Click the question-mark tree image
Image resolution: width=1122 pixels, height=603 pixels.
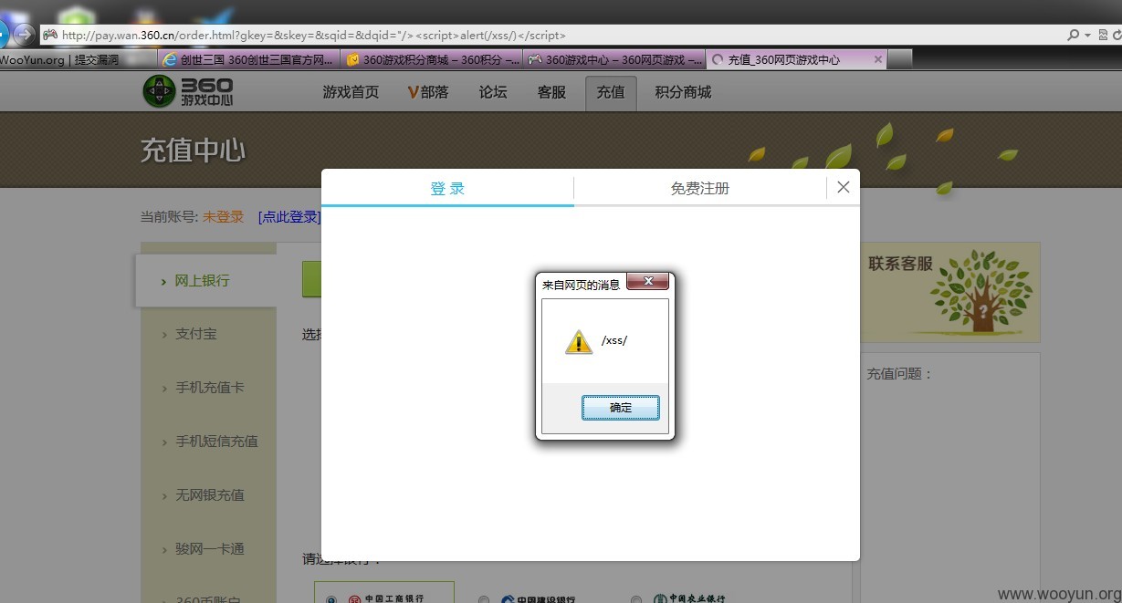click(981, 292)
